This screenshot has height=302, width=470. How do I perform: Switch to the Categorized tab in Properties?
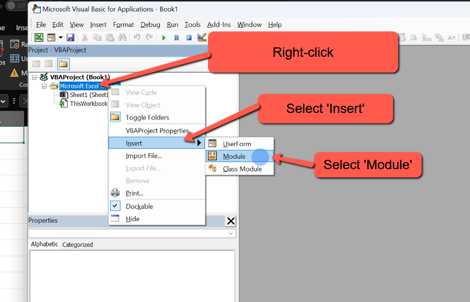[x=78, y=245]
